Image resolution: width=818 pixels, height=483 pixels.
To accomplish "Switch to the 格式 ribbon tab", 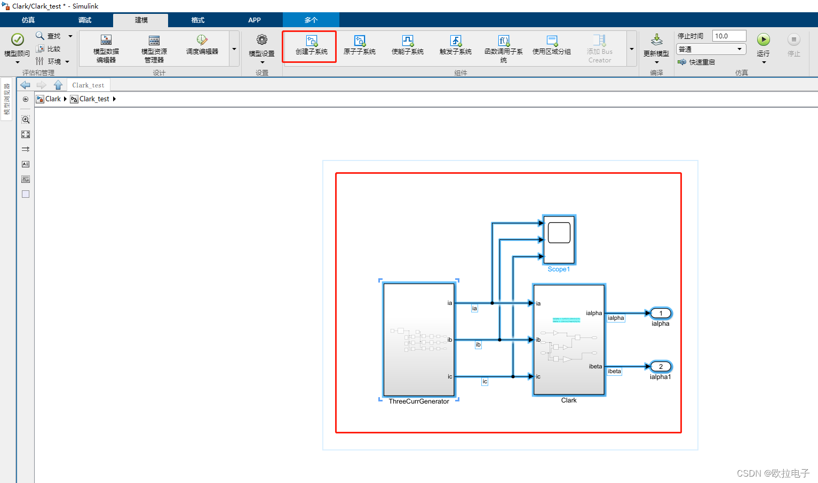I will coord(197,20).
